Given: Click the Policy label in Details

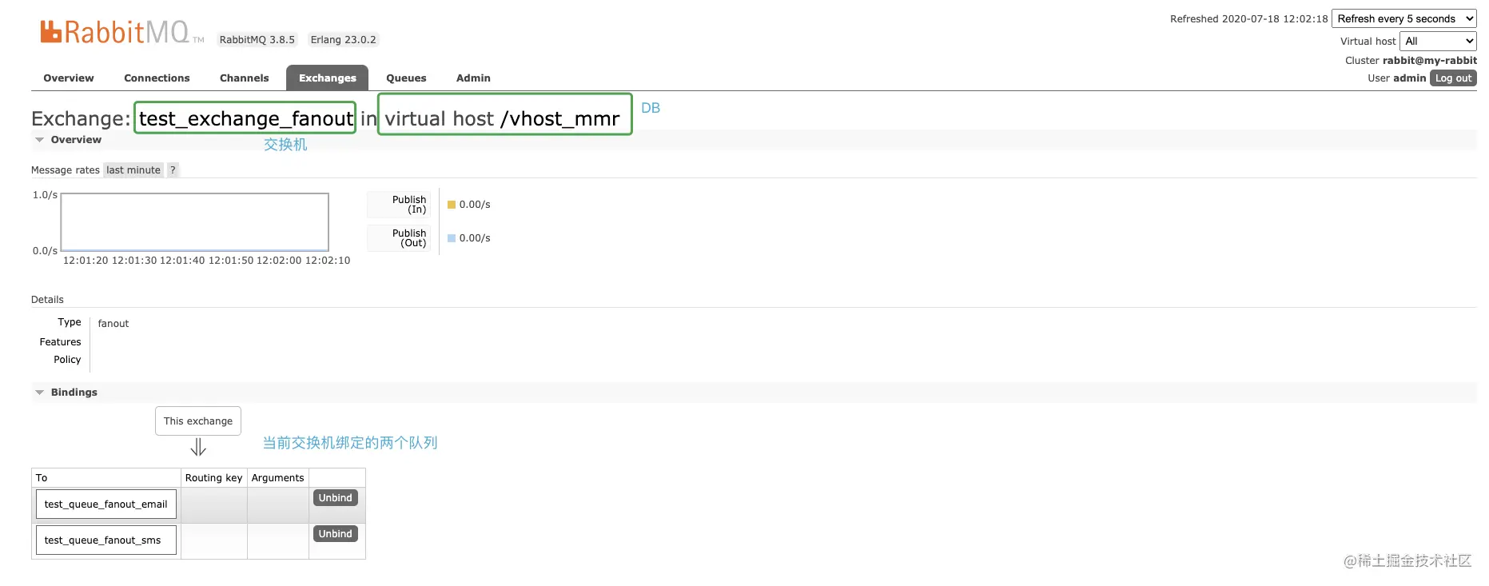Looking at the screenshot, I should click(x=67, y=360).
